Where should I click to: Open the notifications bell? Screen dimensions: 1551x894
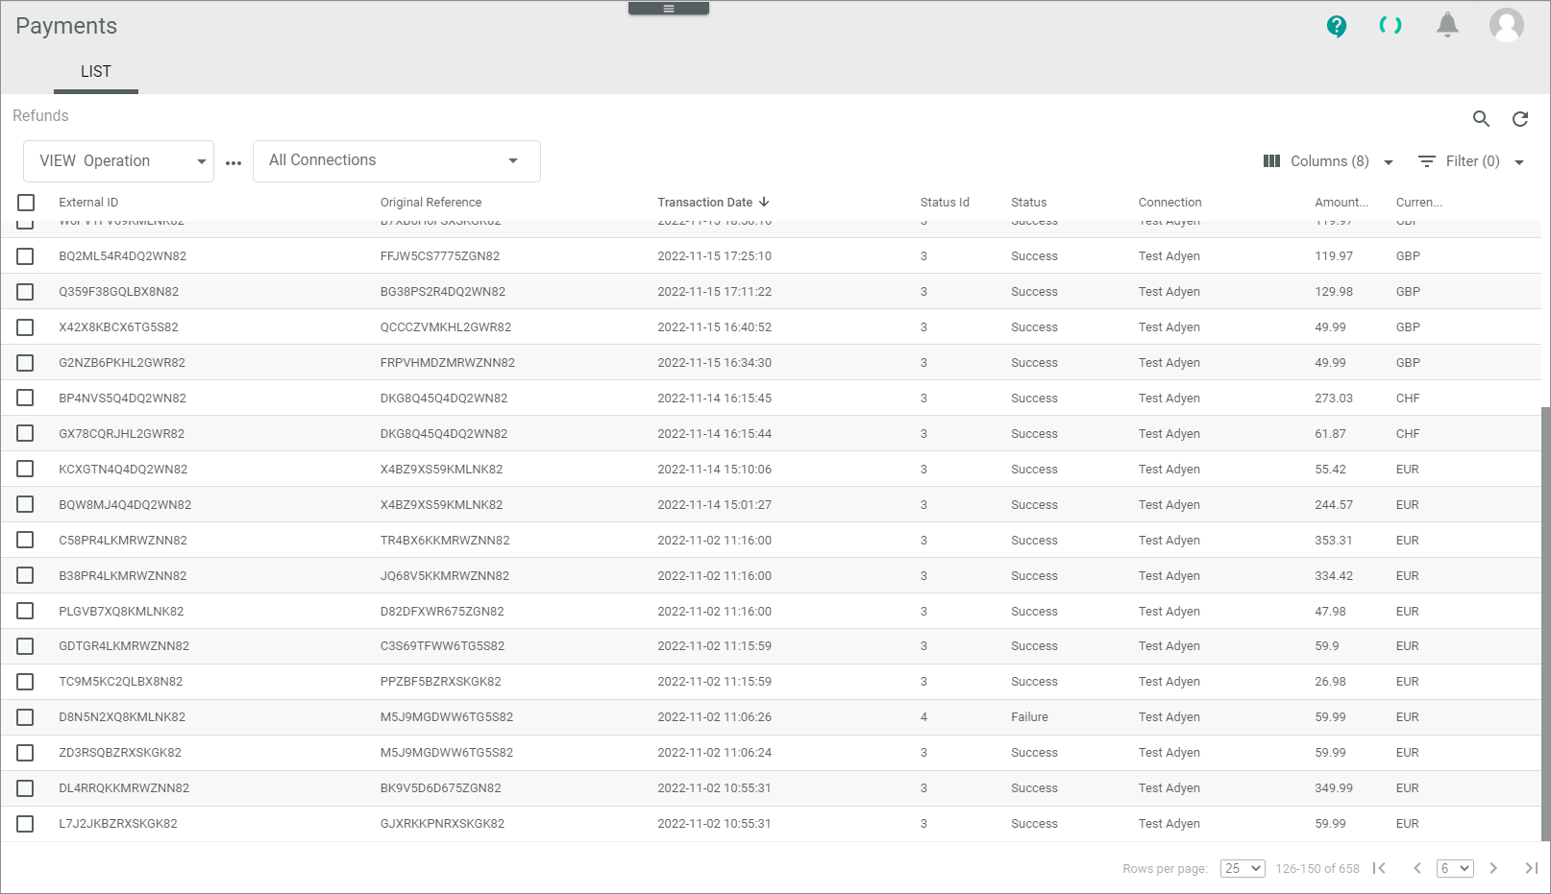[x=1447, y=25]
